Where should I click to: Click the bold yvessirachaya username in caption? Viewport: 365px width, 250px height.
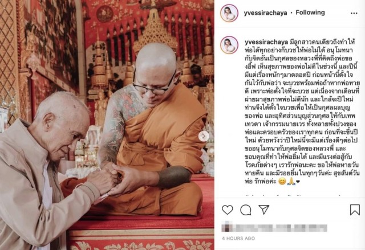[x=266, y=42]
